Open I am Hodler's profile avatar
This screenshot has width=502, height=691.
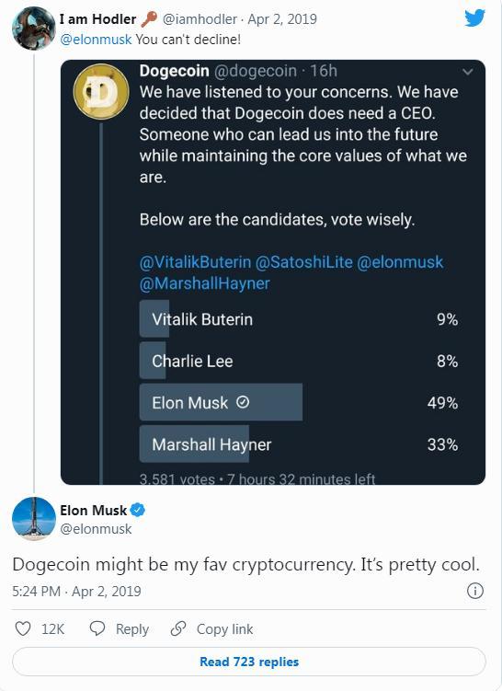[33, 29]
